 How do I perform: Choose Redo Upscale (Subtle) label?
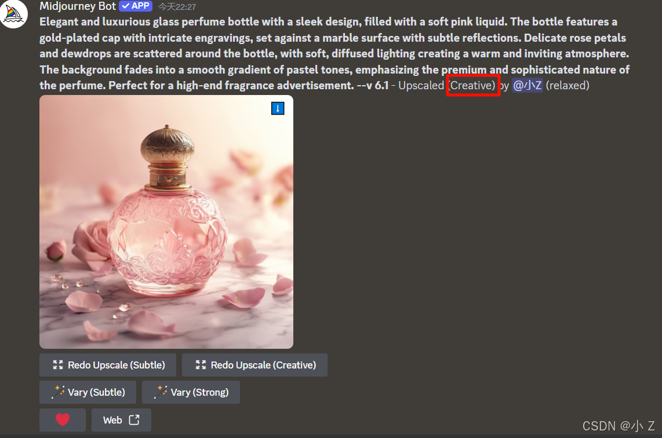[117, 365]
